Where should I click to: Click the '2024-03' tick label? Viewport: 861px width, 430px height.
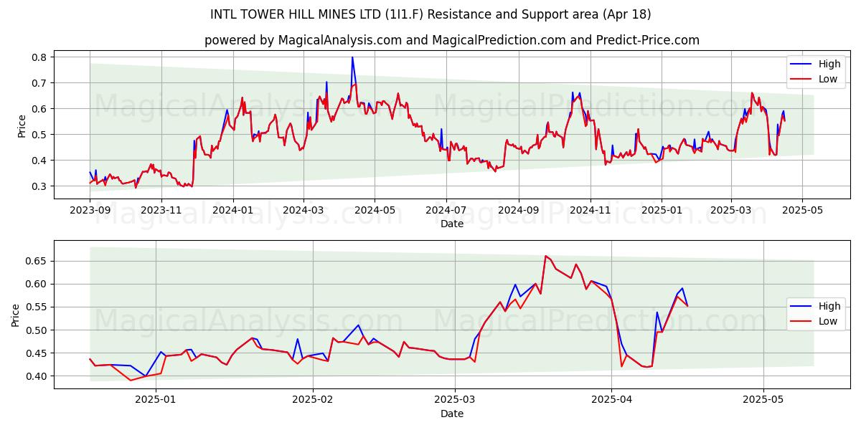click(x=304, y=211)
